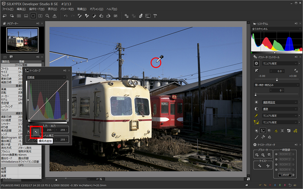Switch to single image view mode
This screenshot has height=189, width=303.
point(33,16)
